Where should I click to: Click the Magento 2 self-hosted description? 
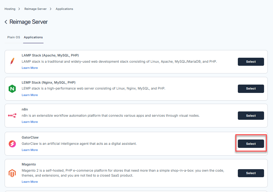tap(123, 173)
